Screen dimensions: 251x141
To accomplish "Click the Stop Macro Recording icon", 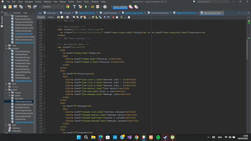I will click(117, 17).
